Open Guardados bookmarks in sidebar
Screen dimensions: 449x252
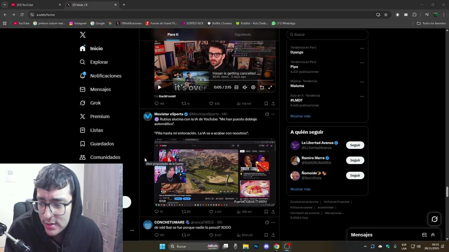(97, 143)
